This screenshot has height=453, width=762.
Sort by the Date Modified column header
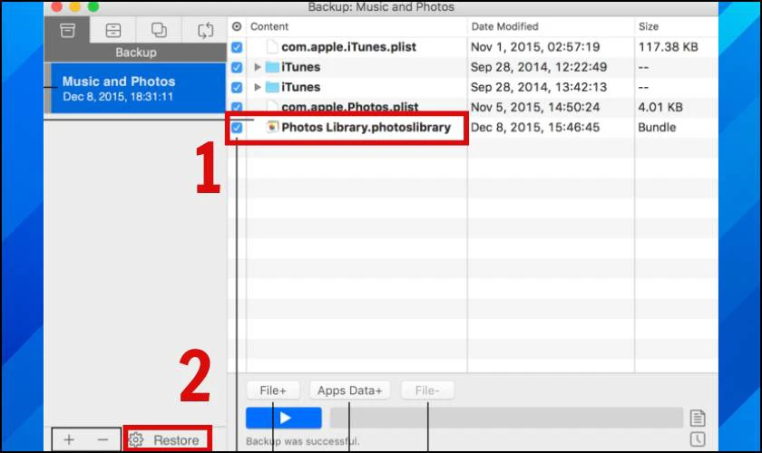coord(505,26)
